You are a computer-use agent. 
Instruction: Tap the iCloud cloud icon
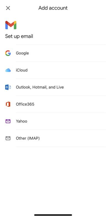click(x=8, y=70)
